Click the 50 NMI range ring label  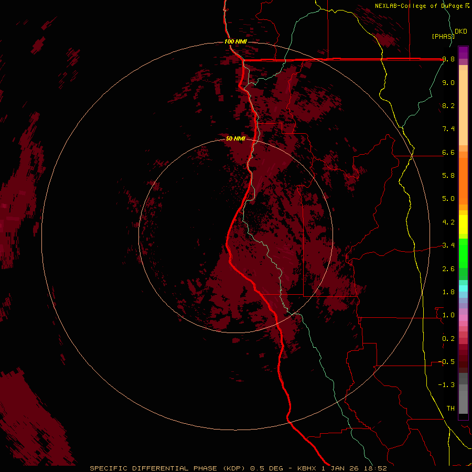(235, 138)
